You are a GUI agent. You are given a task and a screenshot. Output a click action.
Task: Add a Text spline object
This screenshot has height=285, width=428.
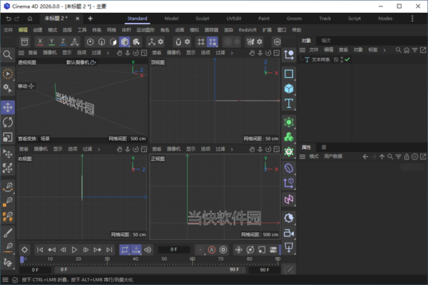click(289, 104)
